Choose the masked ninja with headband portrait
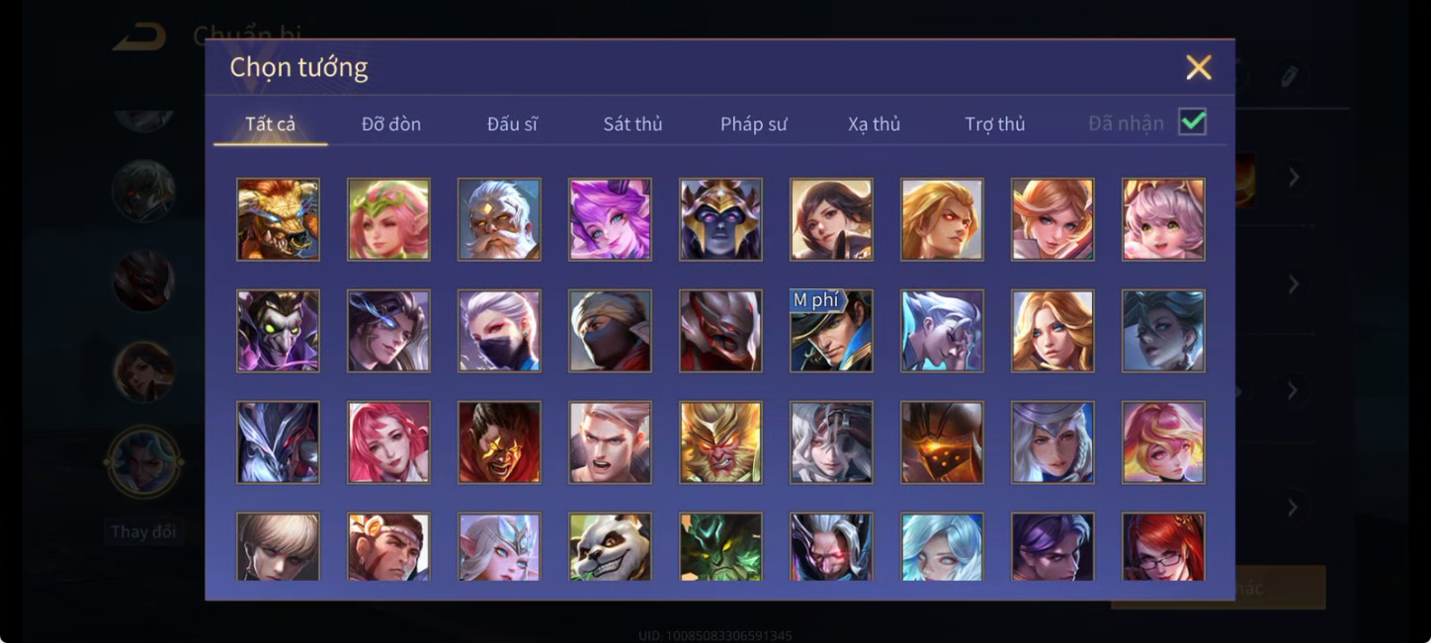 (610, 330)
